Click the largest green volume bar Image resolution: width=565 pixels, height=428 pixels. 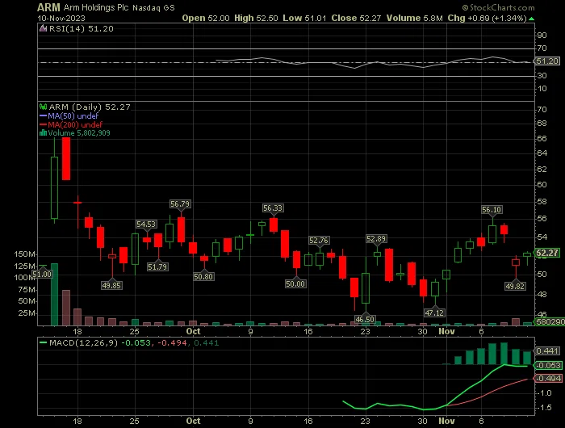(x=54, y=295)
